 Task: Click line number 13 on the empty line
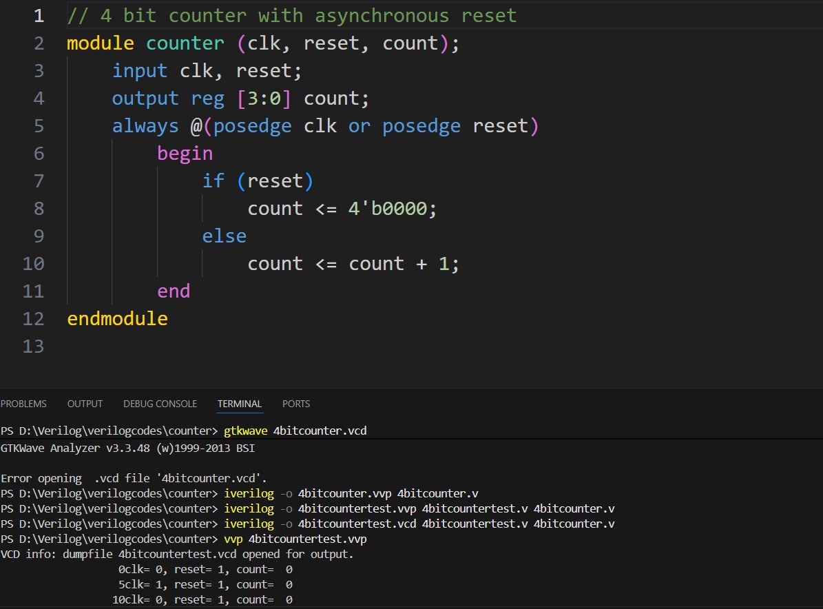pyautogui.click(x=33, y=347)
